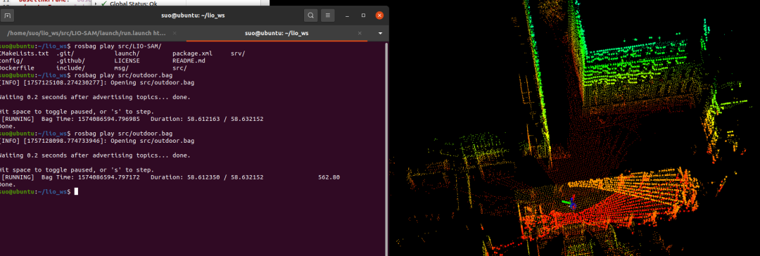The height and width of the screenshot is (256, 760).
Task: Close the suo@ubuntu: ~/lio_ws tab
Action: pyautogui.click(x=360, y=34)
